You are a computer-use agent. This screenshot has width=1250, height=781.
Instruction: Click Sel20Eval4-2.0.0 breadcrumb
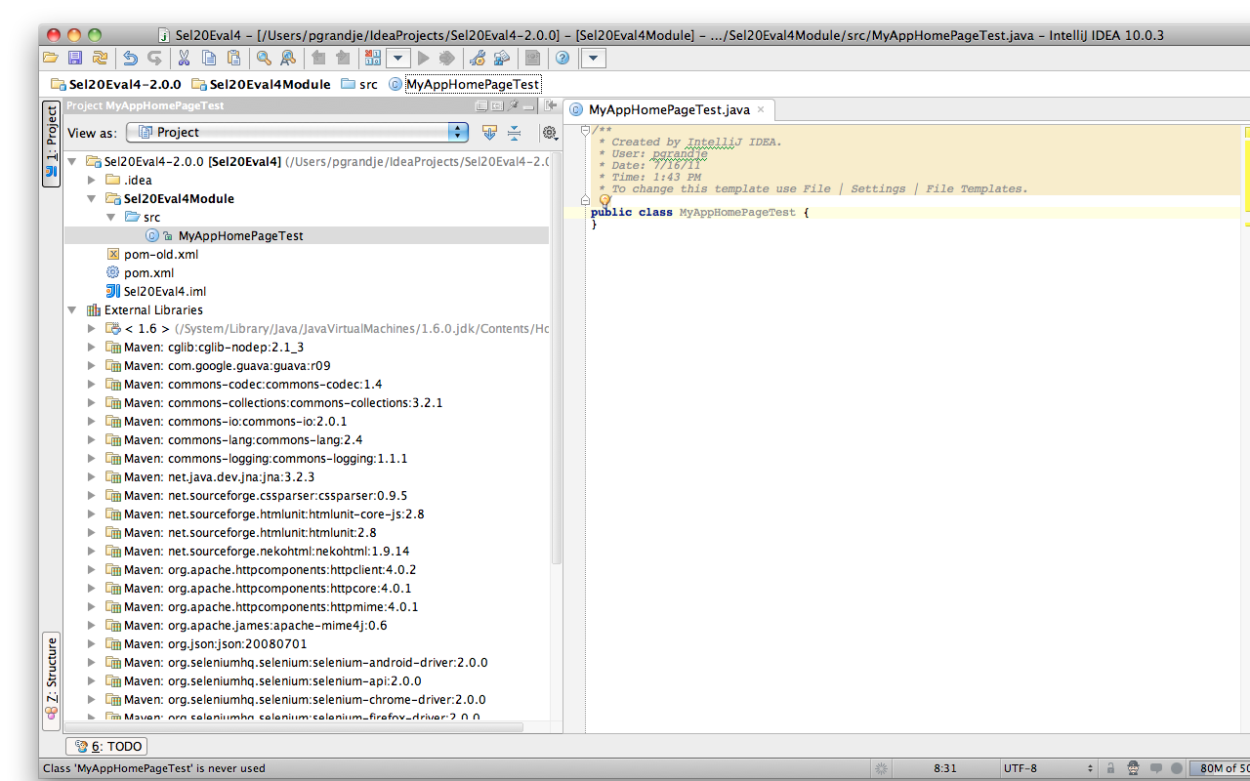[116, 84]
